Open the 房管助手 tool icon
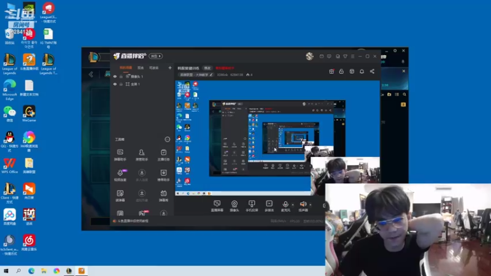Image resolution: width=491 pixels, height=276 pixels. point(142,155)
